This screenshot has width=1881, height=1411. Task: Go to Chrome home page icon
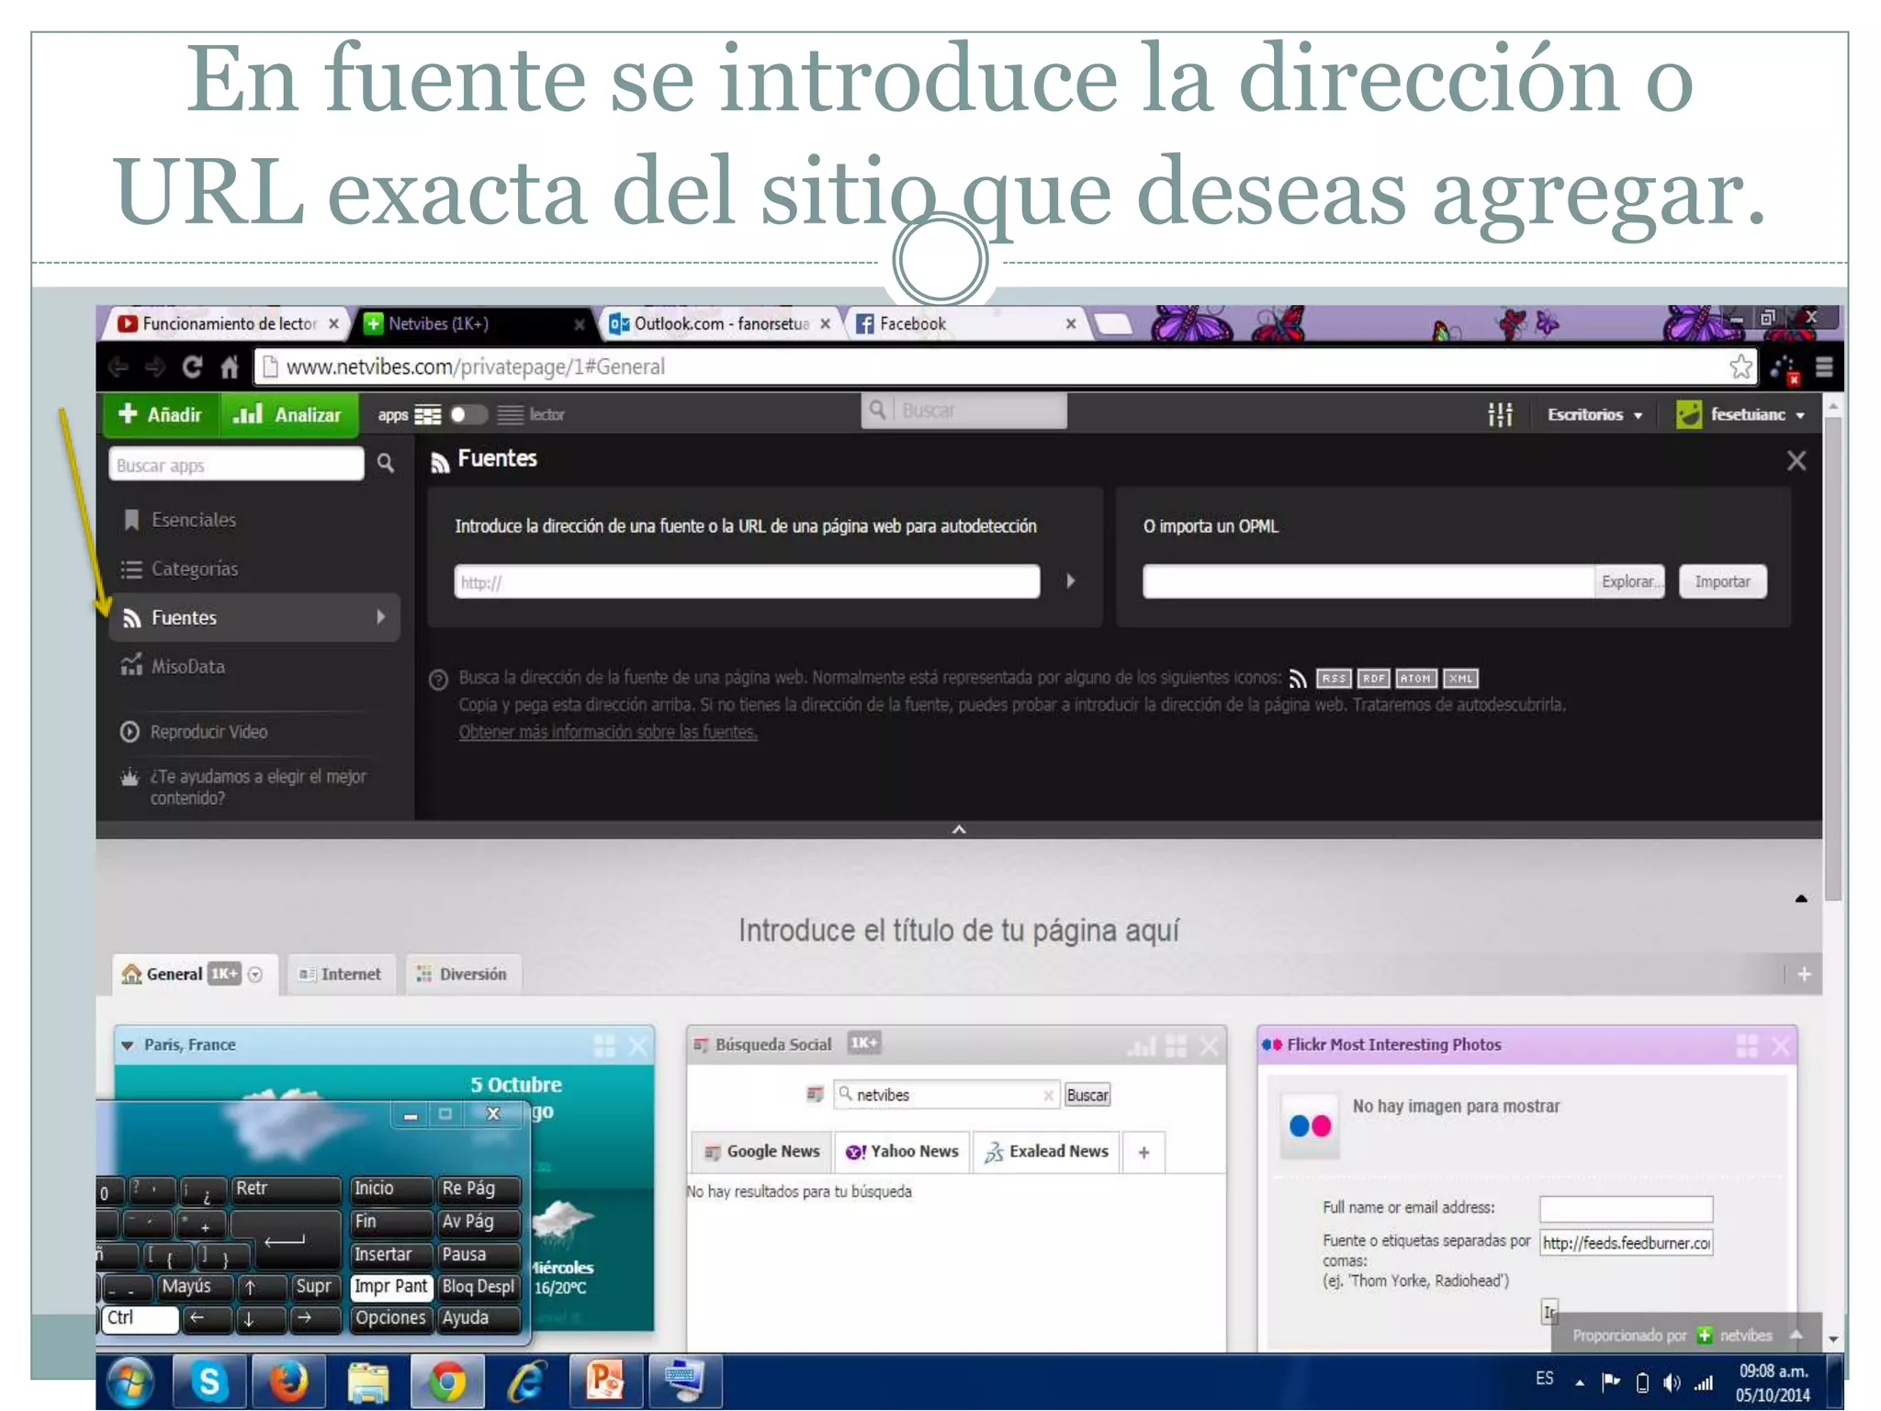230,367
